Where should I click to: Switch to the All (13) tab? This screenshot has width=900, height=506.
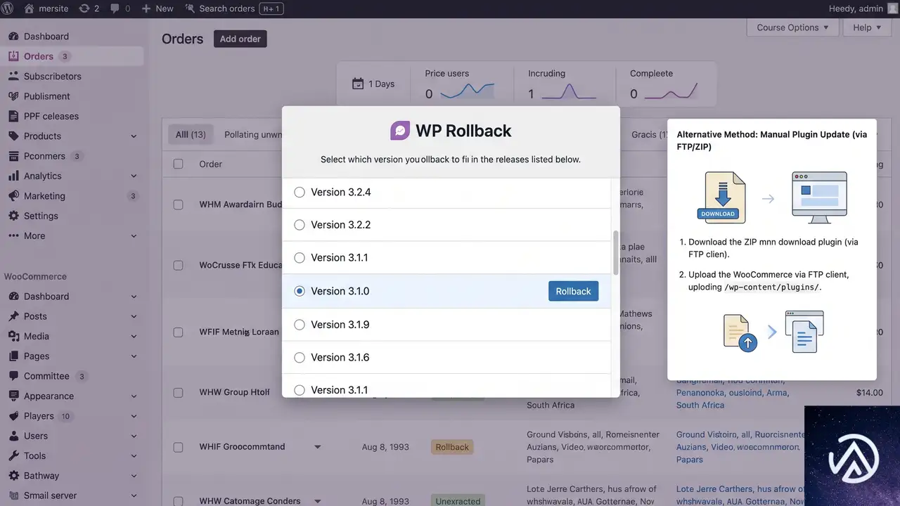point(191,134)
